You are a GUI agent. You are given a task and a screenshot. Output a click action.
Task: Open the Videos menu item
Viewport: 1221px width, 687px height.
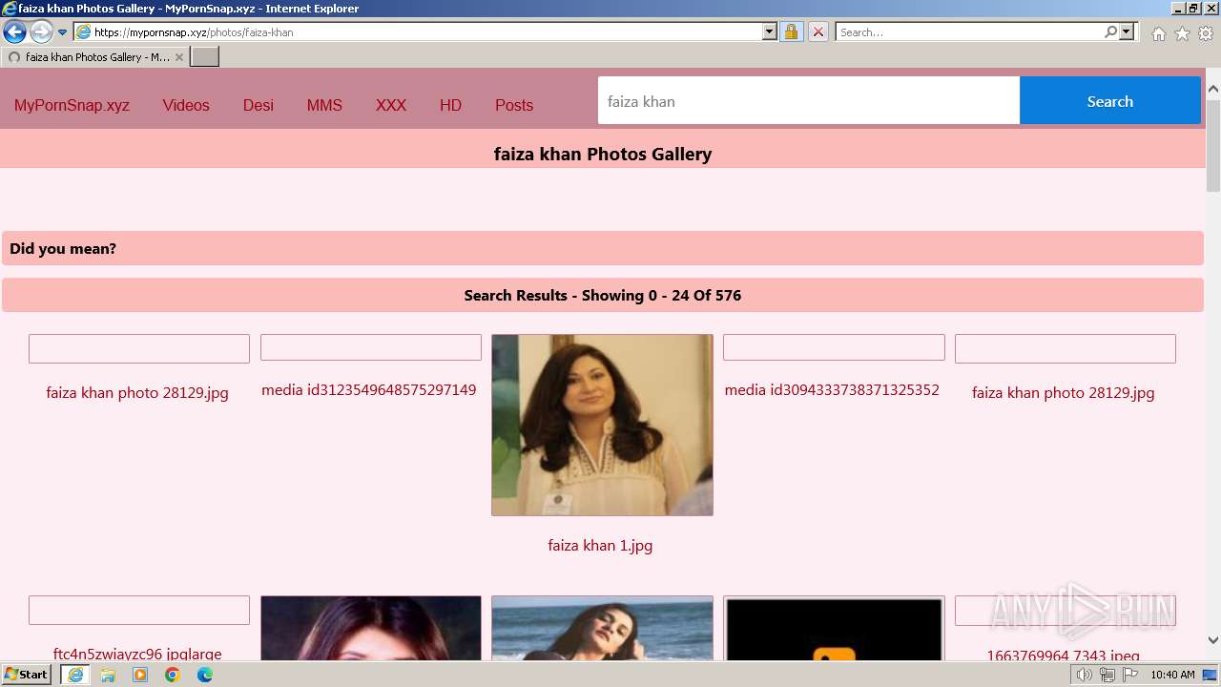pyautogui.click(x=186, y=105)
